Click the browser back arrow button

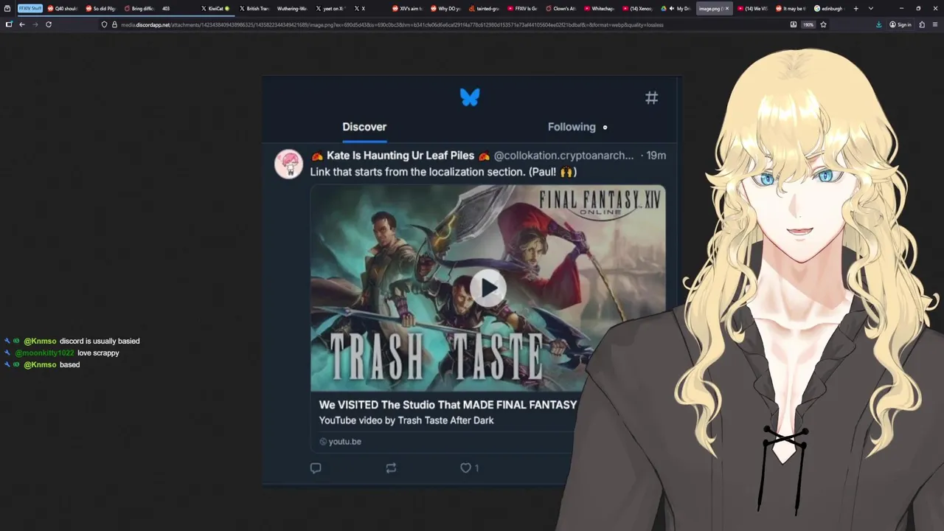pos(22,24)
